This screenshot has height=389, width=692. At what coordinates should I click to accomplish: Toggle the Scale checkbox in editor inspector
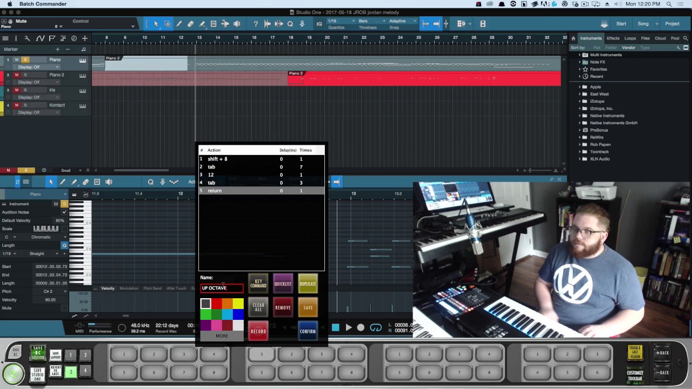pos(64,229)
